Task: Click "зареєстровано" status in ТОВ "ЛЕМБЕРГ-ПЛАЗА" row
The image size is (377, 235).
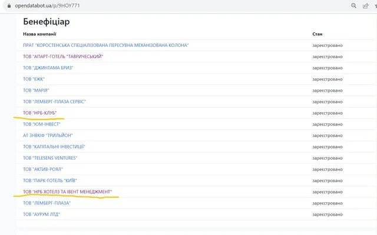Action: (x=328, y=203)
